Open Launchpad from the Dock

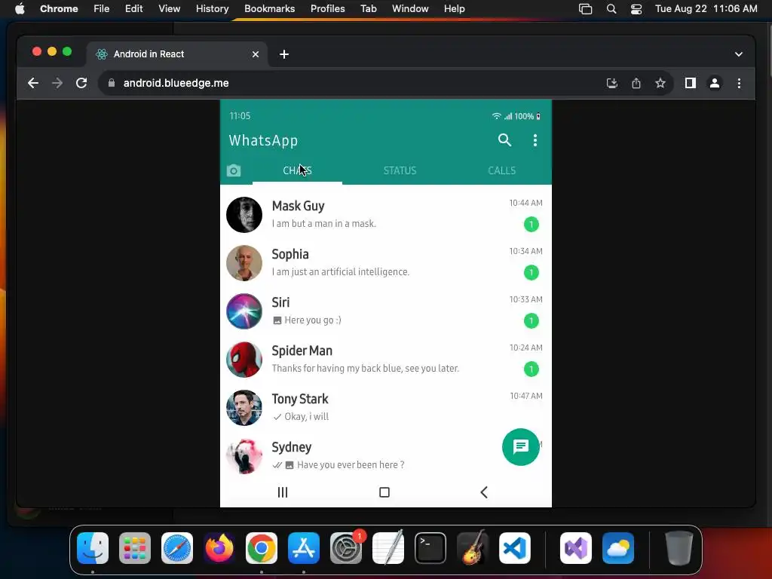pos(135,548)
